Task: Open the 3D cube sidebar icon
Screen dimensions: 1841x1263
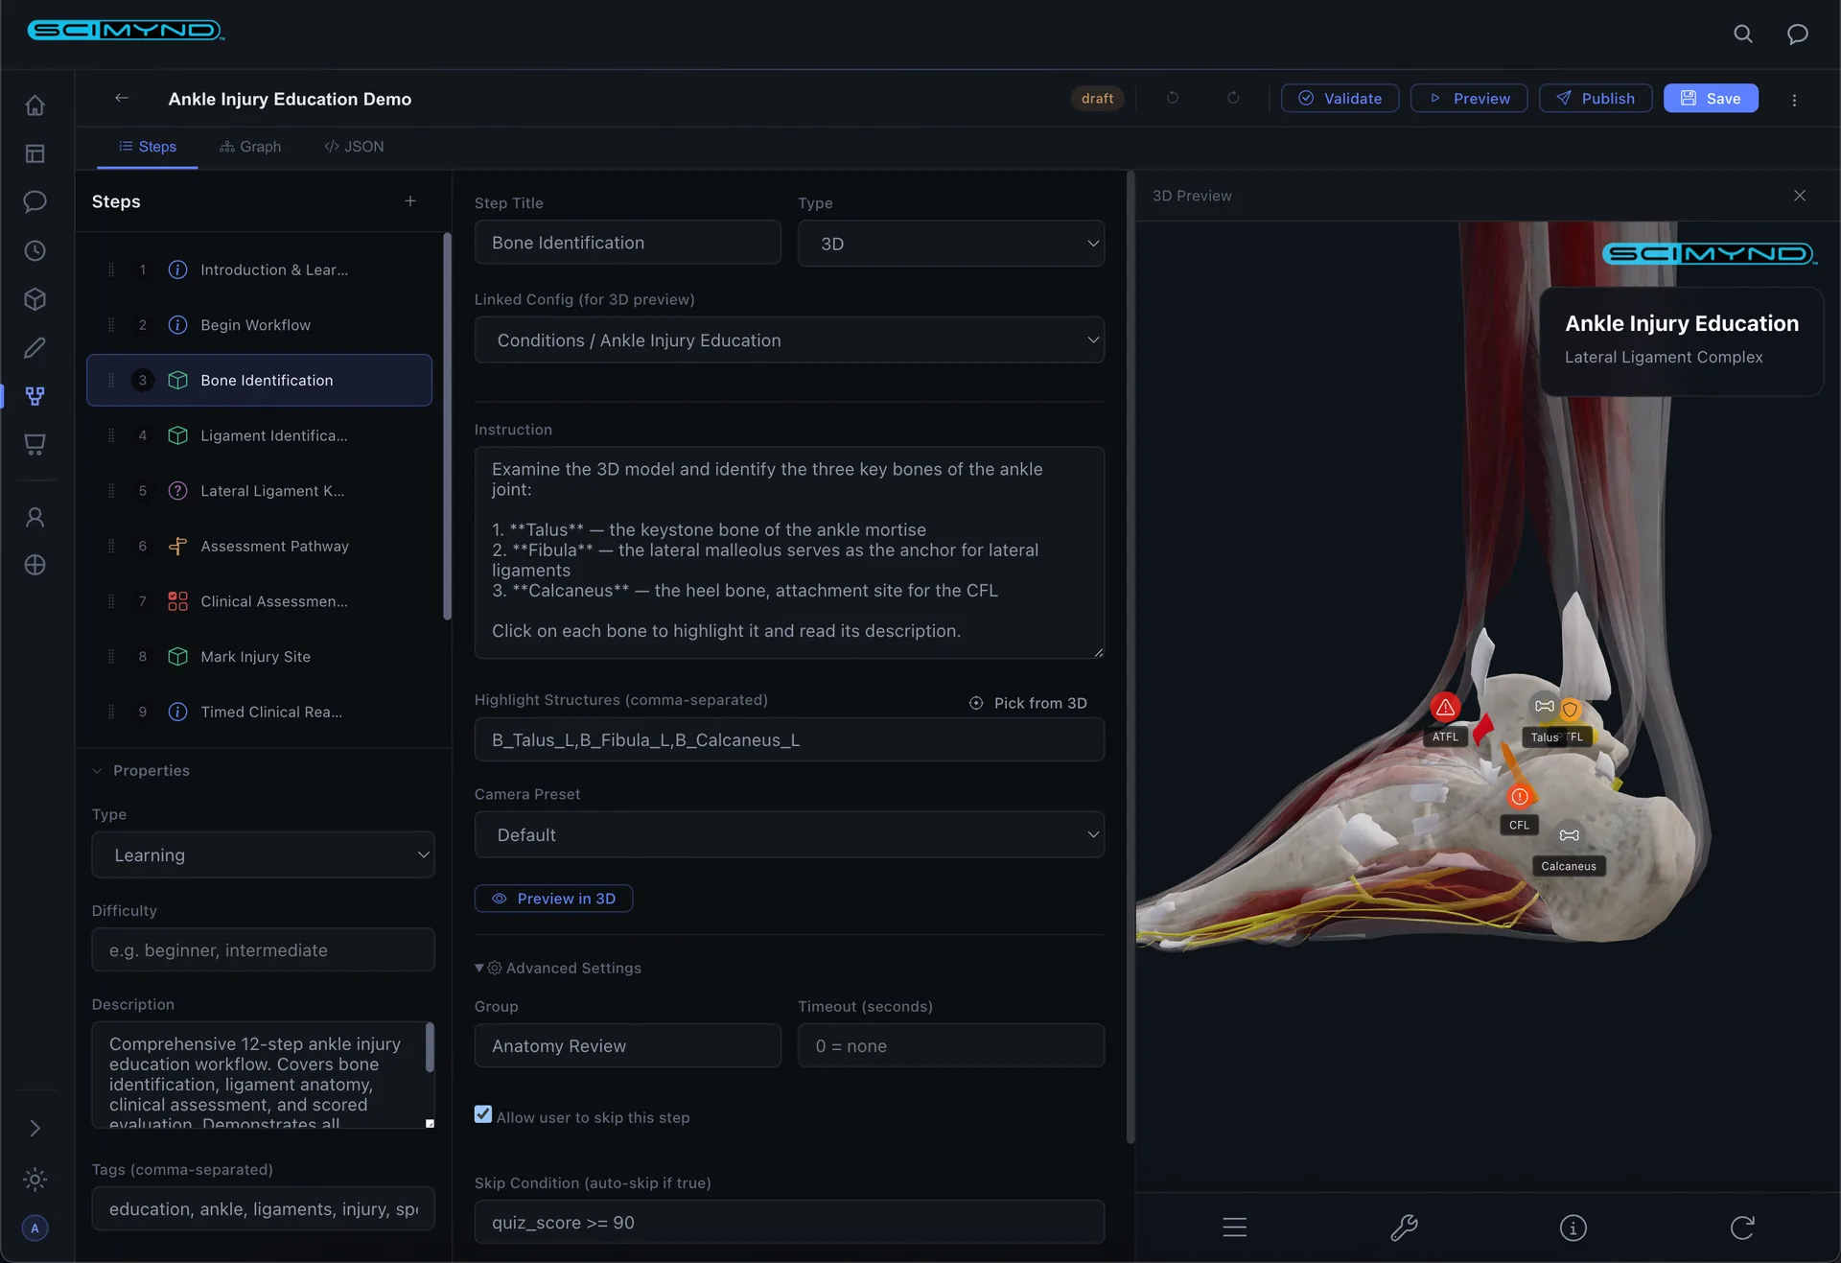Action: (35, 299)
